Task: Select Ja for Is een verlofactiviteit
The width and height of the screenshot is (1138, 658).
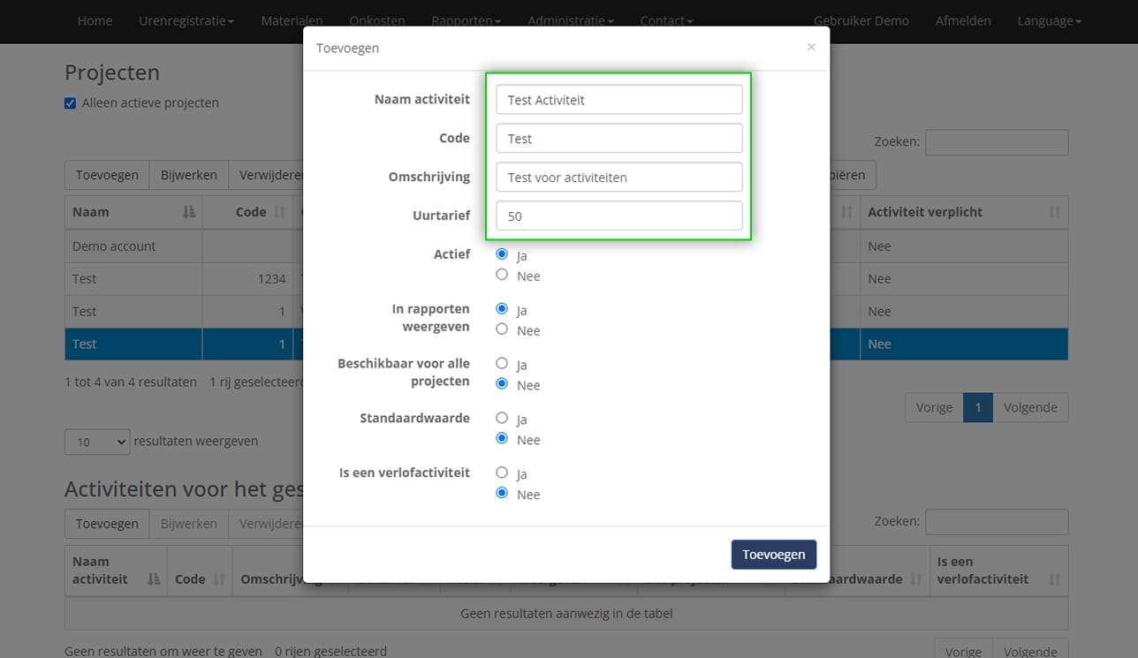Action: [502, 473]
